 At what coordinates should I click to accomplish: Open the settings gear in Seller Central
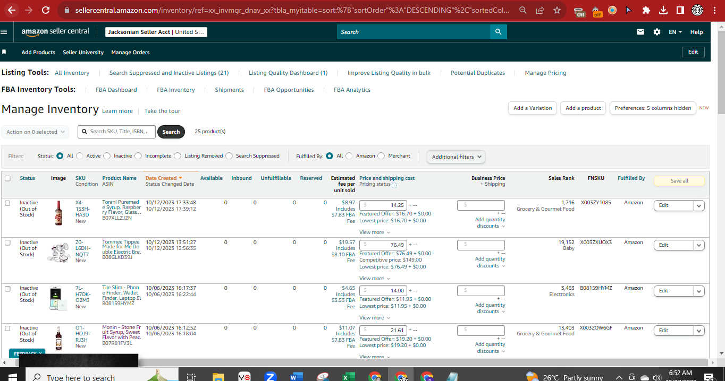pyautogui.click(x=657, y=32)
